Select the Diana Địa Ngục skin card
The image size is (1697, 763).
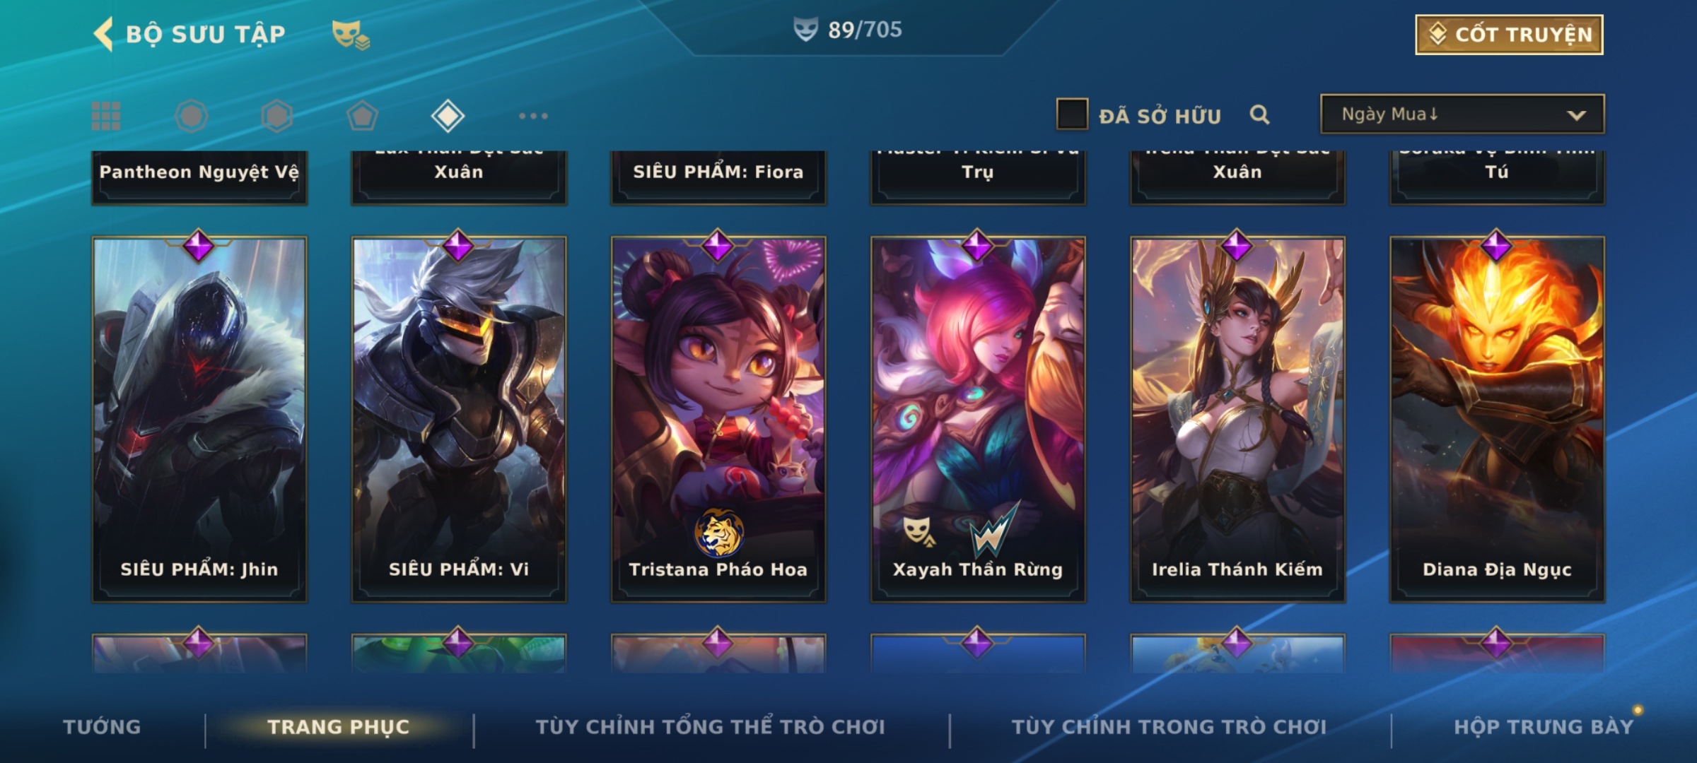(1497, 419)
